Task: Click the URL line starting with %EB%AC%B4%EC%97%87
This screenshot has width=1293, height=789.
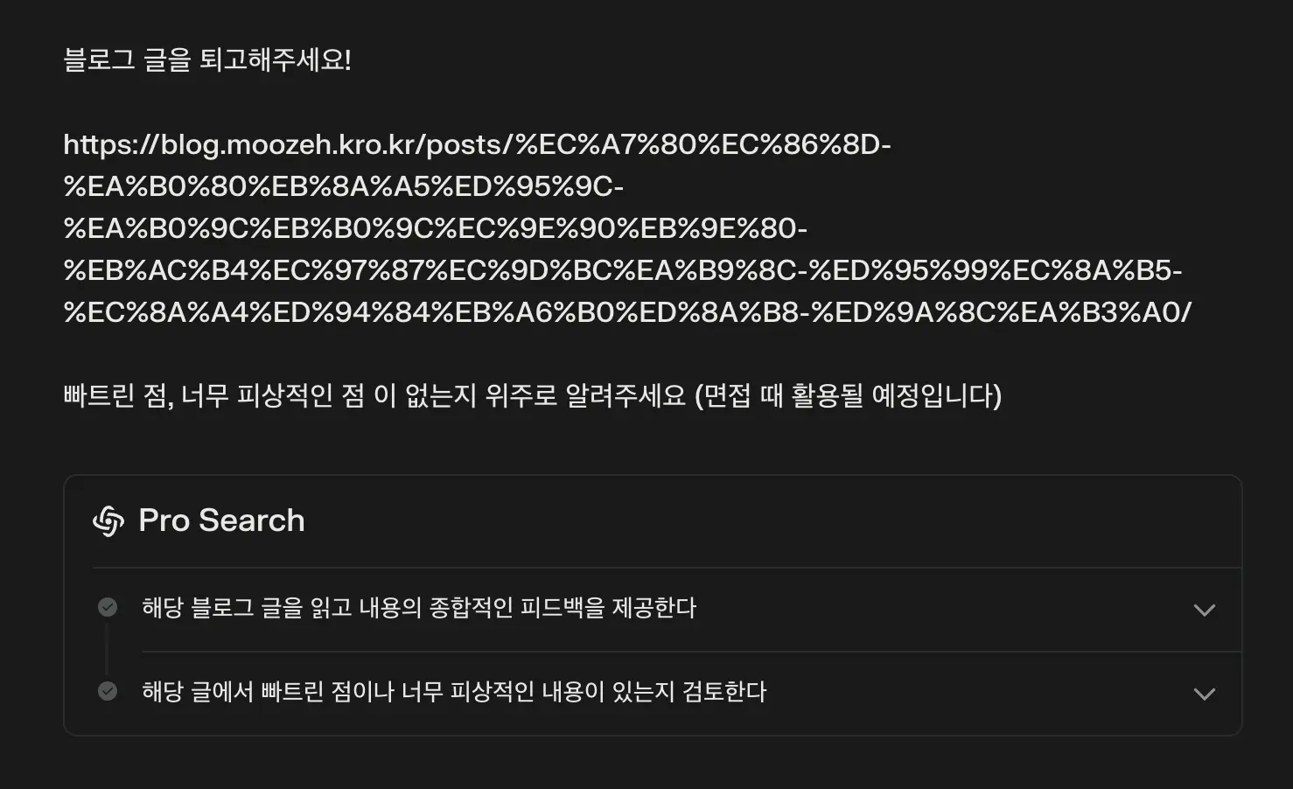Action: (622, 270)
